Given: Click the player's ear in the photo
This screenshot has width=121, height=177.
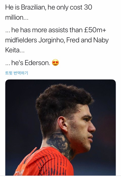Looking at the screenshot, I should pos(62,124).
